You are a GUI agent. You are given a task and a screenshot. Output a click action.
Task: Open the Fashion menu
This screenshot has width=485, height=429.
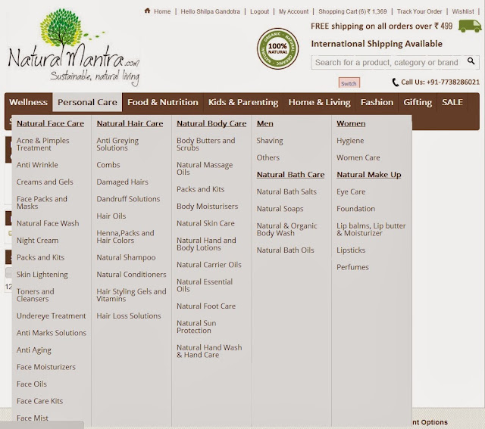pyautogui.click(x=377, y=102)
